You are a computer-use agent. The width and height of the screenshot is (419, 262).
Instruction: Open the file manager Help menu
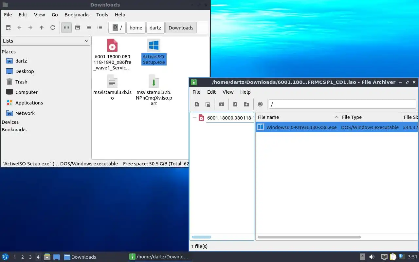120,15
